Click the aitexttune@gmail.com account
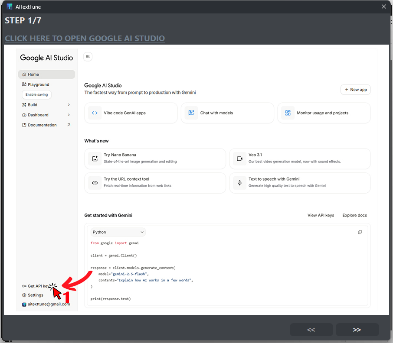Screen dimensions: 393x343 (x=49, y=304)
